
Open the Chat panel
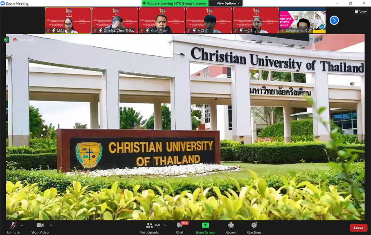(180, 228)
